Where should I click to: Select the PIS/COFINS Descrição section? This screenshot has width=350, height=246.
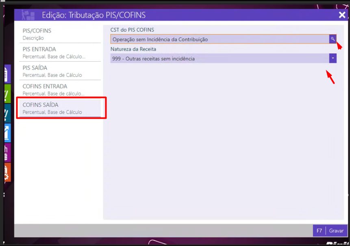click(x=60, y=34)
